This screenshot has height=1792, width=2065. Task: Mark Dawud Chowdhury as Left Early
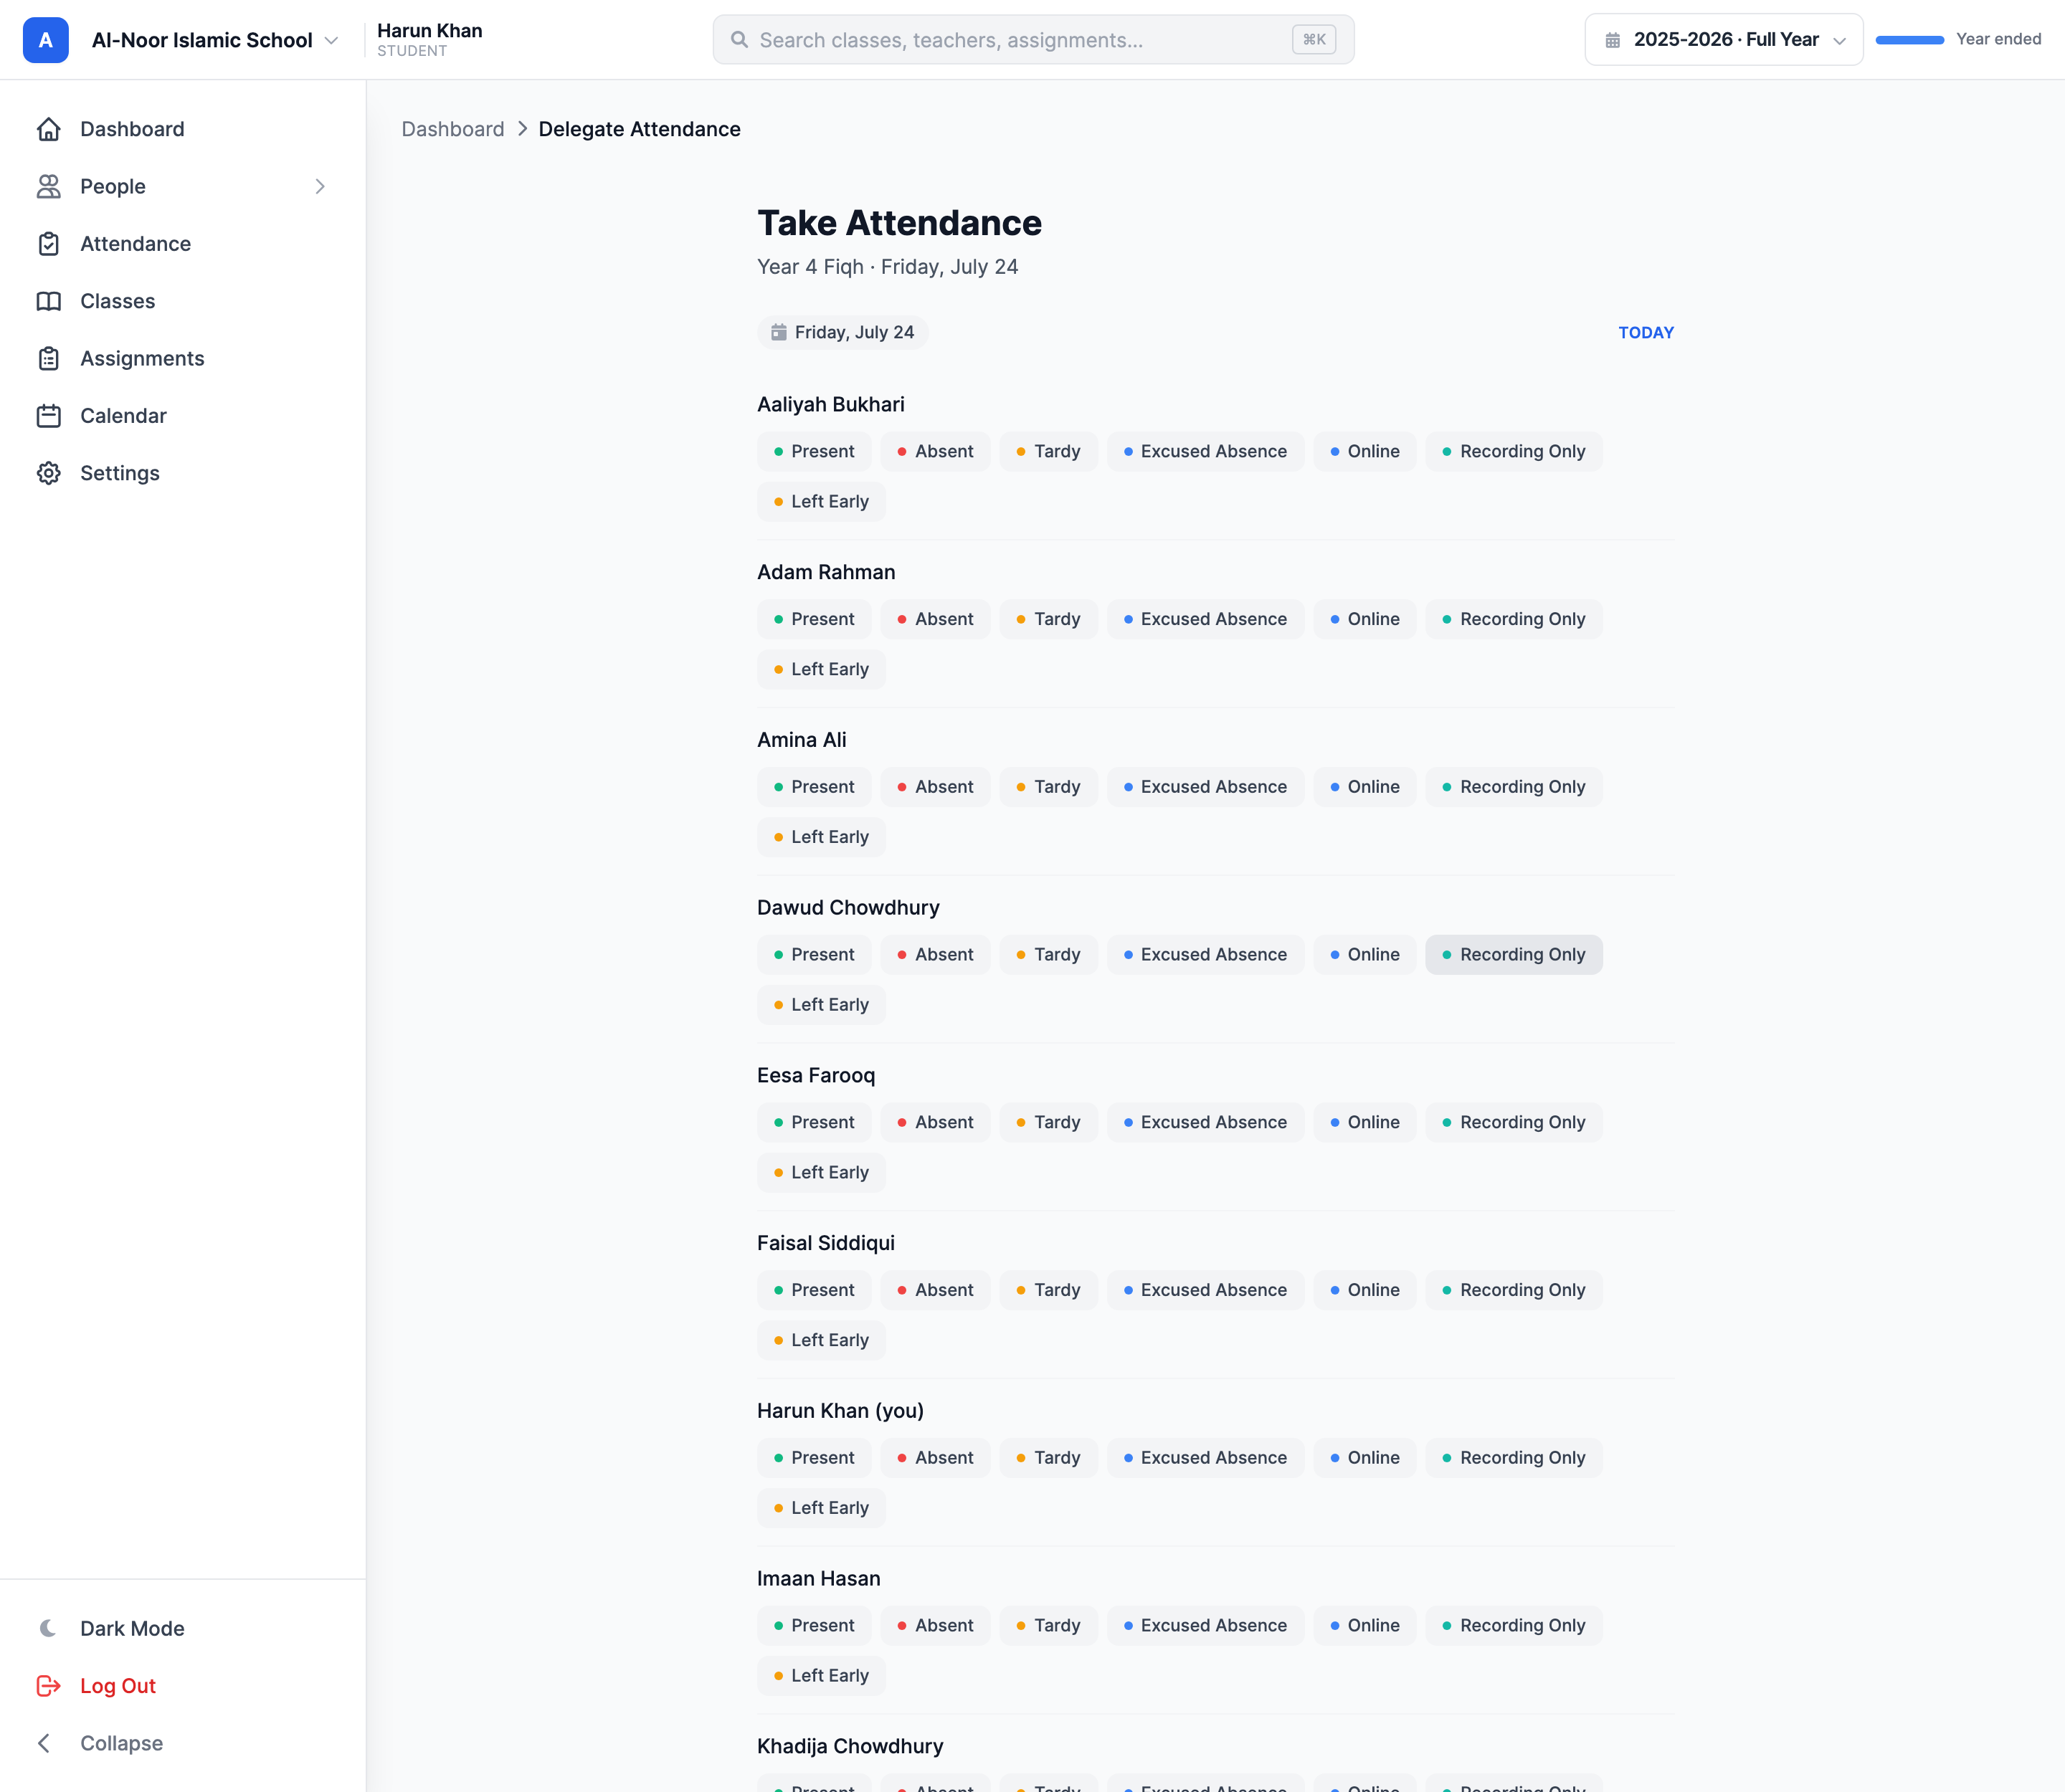822,1005
